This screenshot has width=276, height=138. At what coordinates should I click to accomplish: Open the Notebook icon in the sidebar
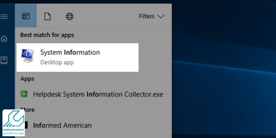[4, 60]
